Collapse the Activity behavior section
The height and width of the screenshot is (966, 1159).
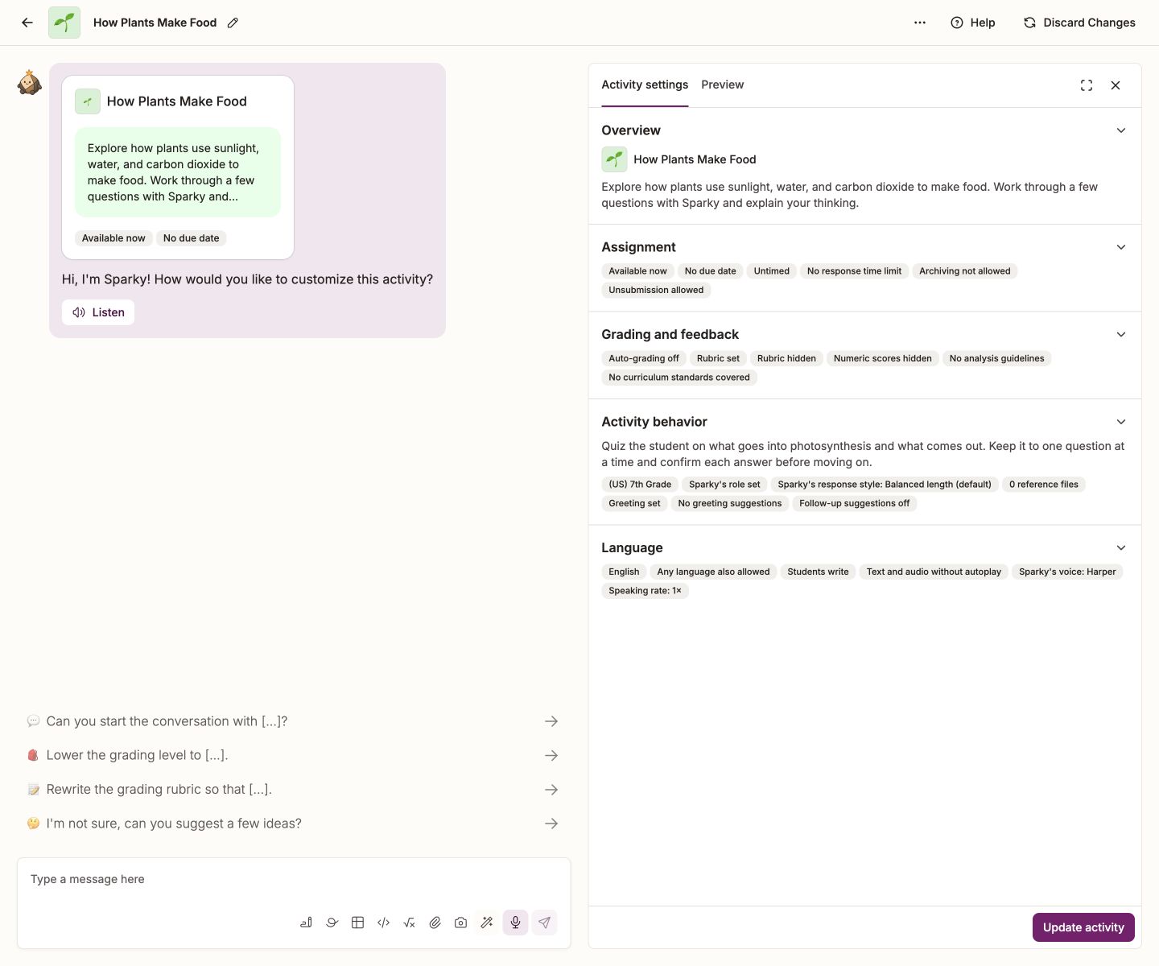(x=1121, y=422)
